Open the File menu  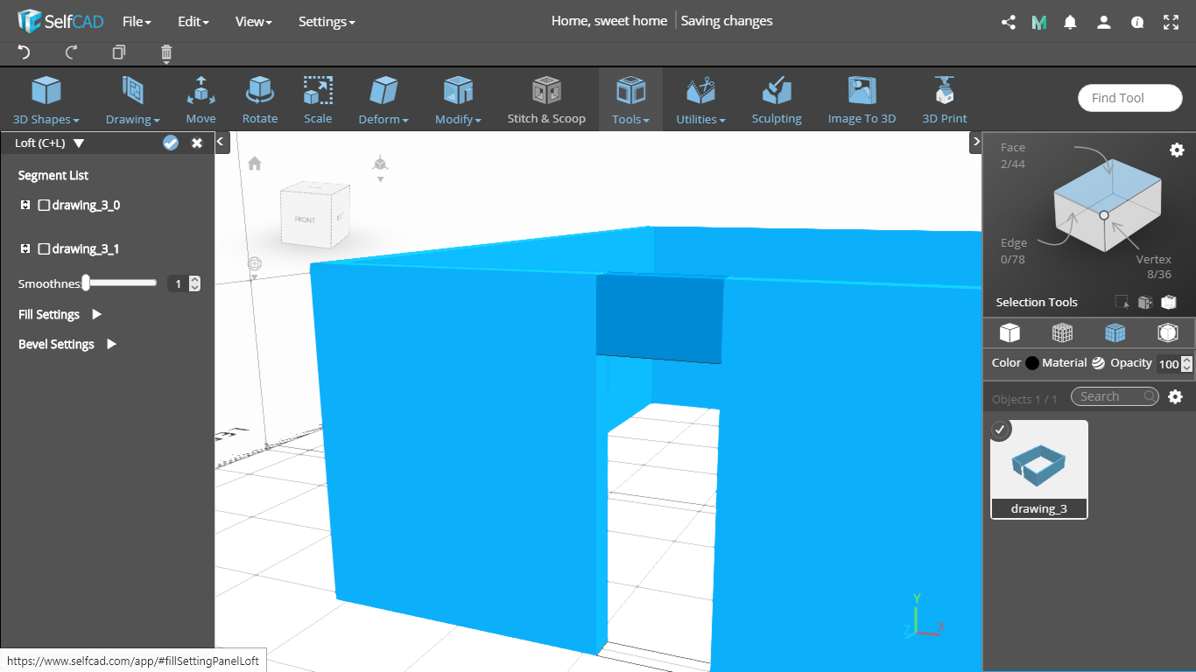point(137,21)
